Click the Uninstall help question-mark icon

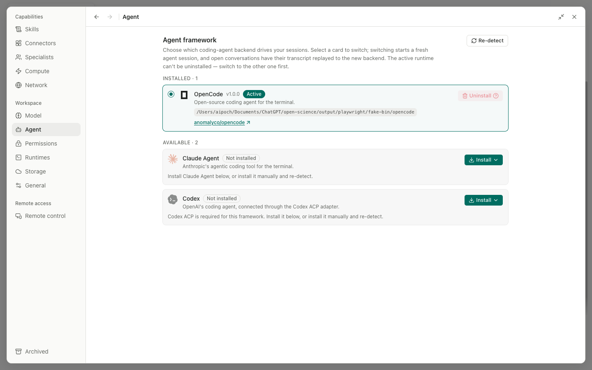tap(496, 96)
